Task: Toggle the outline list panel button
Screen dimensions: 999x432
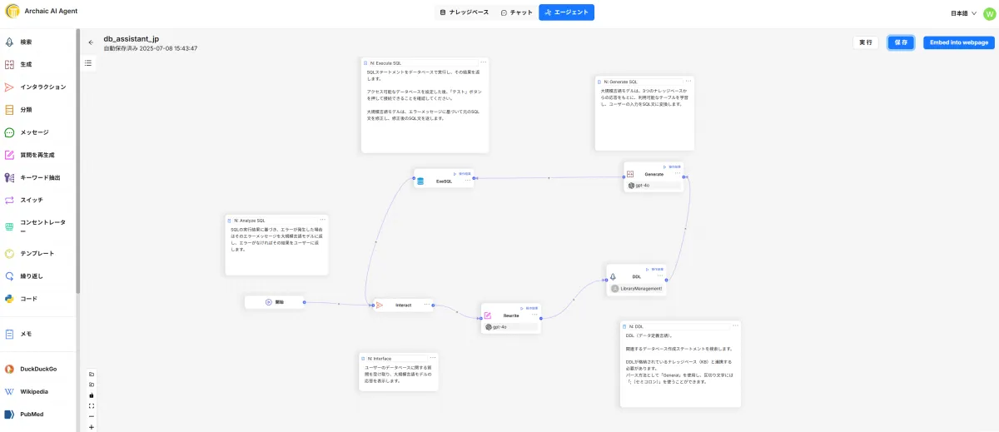Action: pos(88,62)
